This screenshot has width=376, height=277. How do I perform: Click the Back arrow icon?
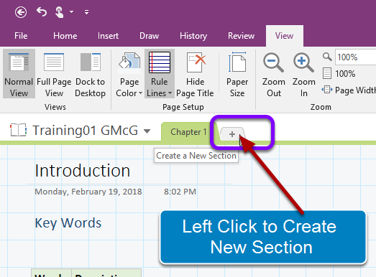pyautogui.click(x=21, y=12)
